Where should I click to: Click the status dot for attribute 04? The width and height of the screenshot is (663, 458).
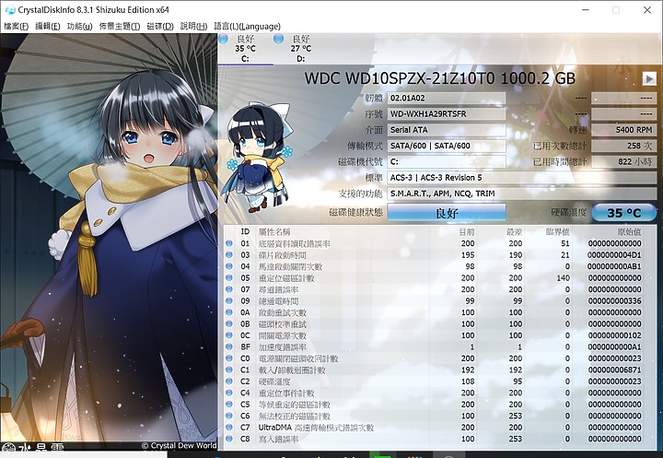pyautogui.click(x=229, y=266)
